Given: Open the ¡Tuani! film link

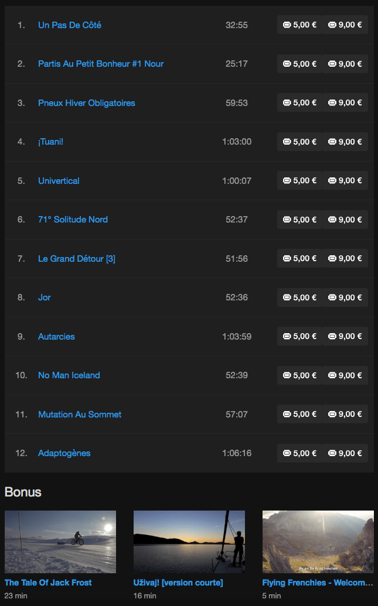Looking at the screenshot, I should point(50,142).
